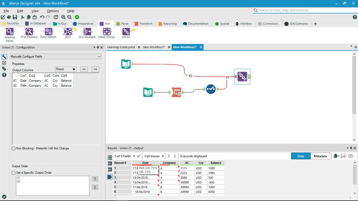This screenshot has width=358, height=201.
Task: Select the Join Multiple tool
Action: pyautogui.click(x=87, y=33)
